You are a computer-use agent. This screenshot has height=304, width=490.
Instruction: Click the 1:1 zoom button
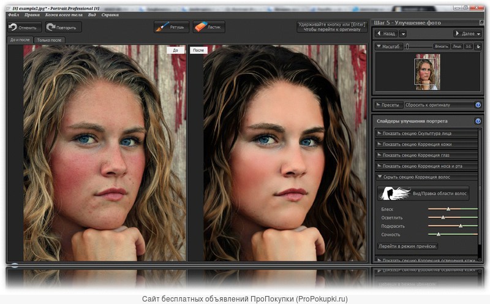click(468, 47)
